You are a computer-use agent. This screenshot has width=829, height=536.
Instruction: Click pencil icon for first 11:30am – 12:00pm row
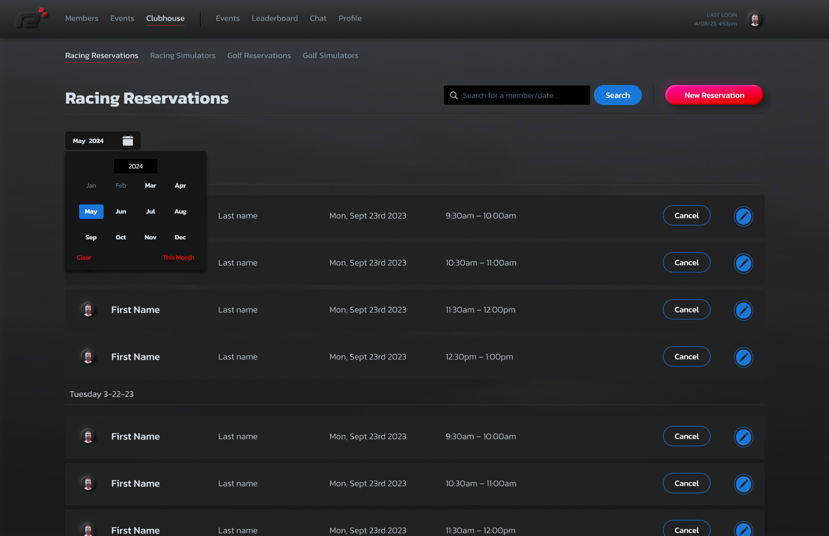(744, 310)
